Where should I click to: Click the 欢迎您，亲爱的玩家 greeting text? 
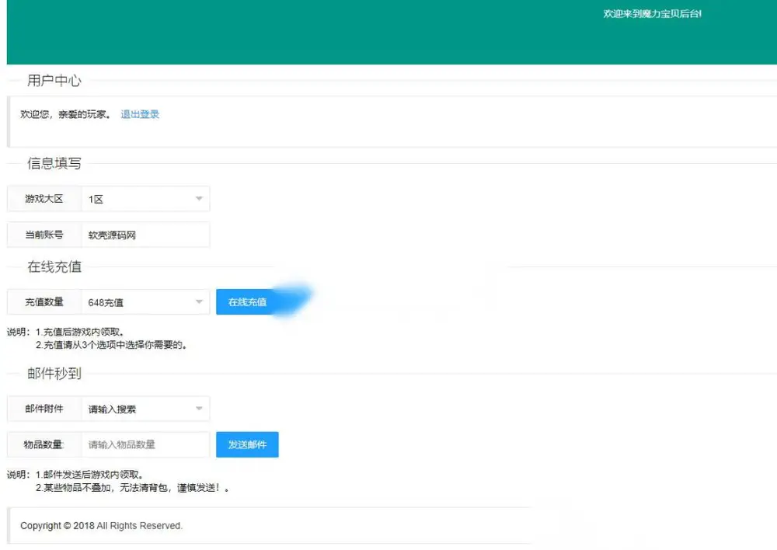65,114
